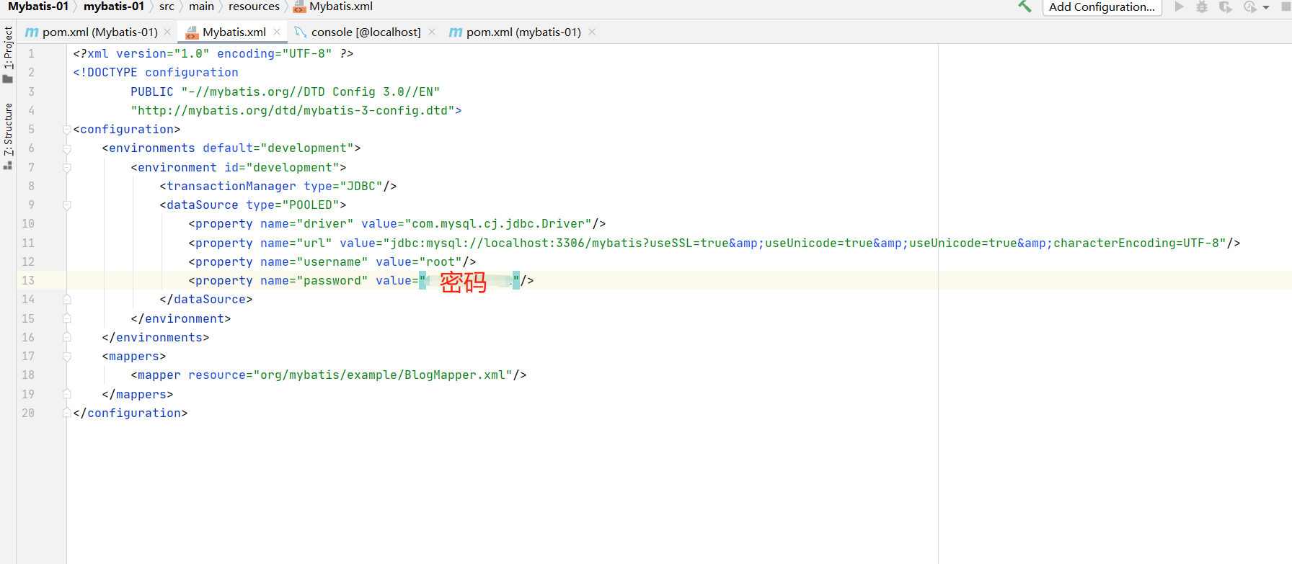Click the characterEncoding=UTF-8 text in url

coord(1136,243)
